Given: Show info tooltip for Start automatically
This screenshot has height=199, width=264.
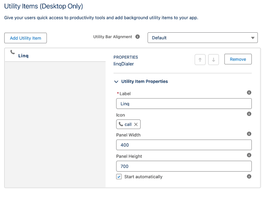Looking at the screenshot, I should (249, 177).
